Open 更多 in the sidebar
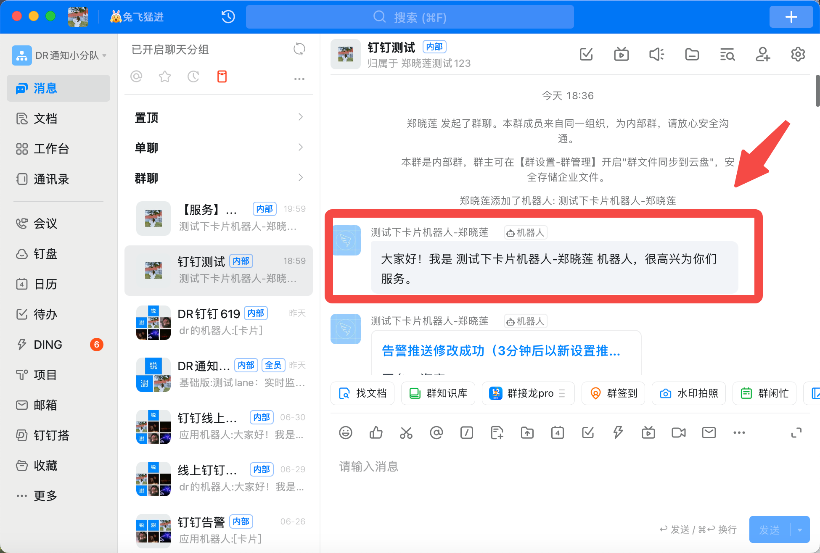This screenshot has height=553, width=820. coord(58,496)
